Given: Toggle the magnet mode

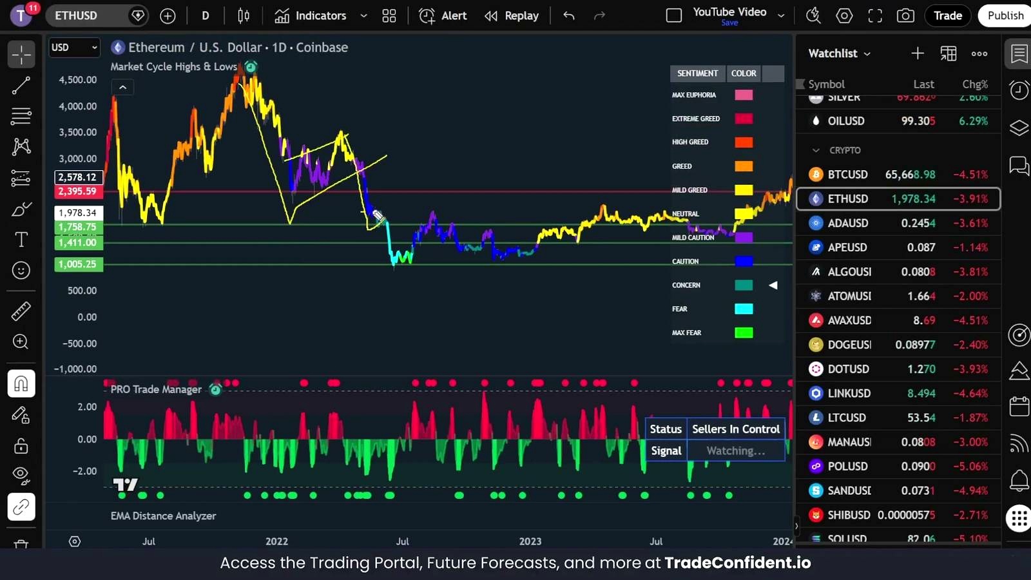Looking at the screenshot, I should 21,383.
